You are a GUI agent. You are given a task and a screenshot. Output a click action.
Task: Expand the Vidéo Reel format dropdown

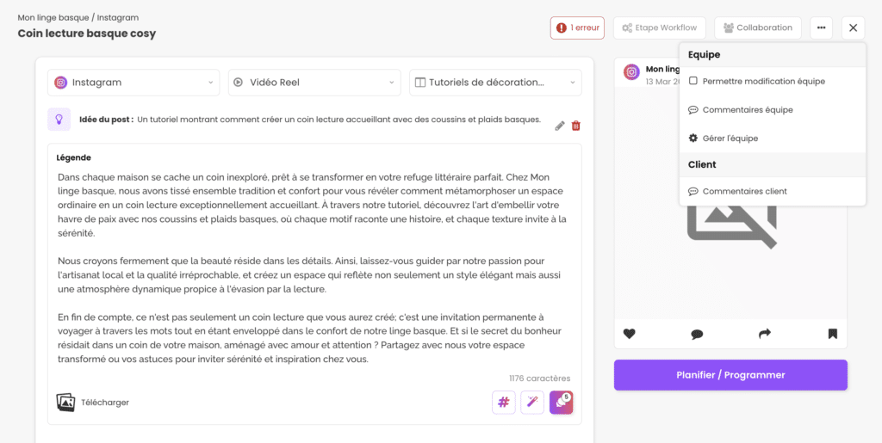click(314, 83)
